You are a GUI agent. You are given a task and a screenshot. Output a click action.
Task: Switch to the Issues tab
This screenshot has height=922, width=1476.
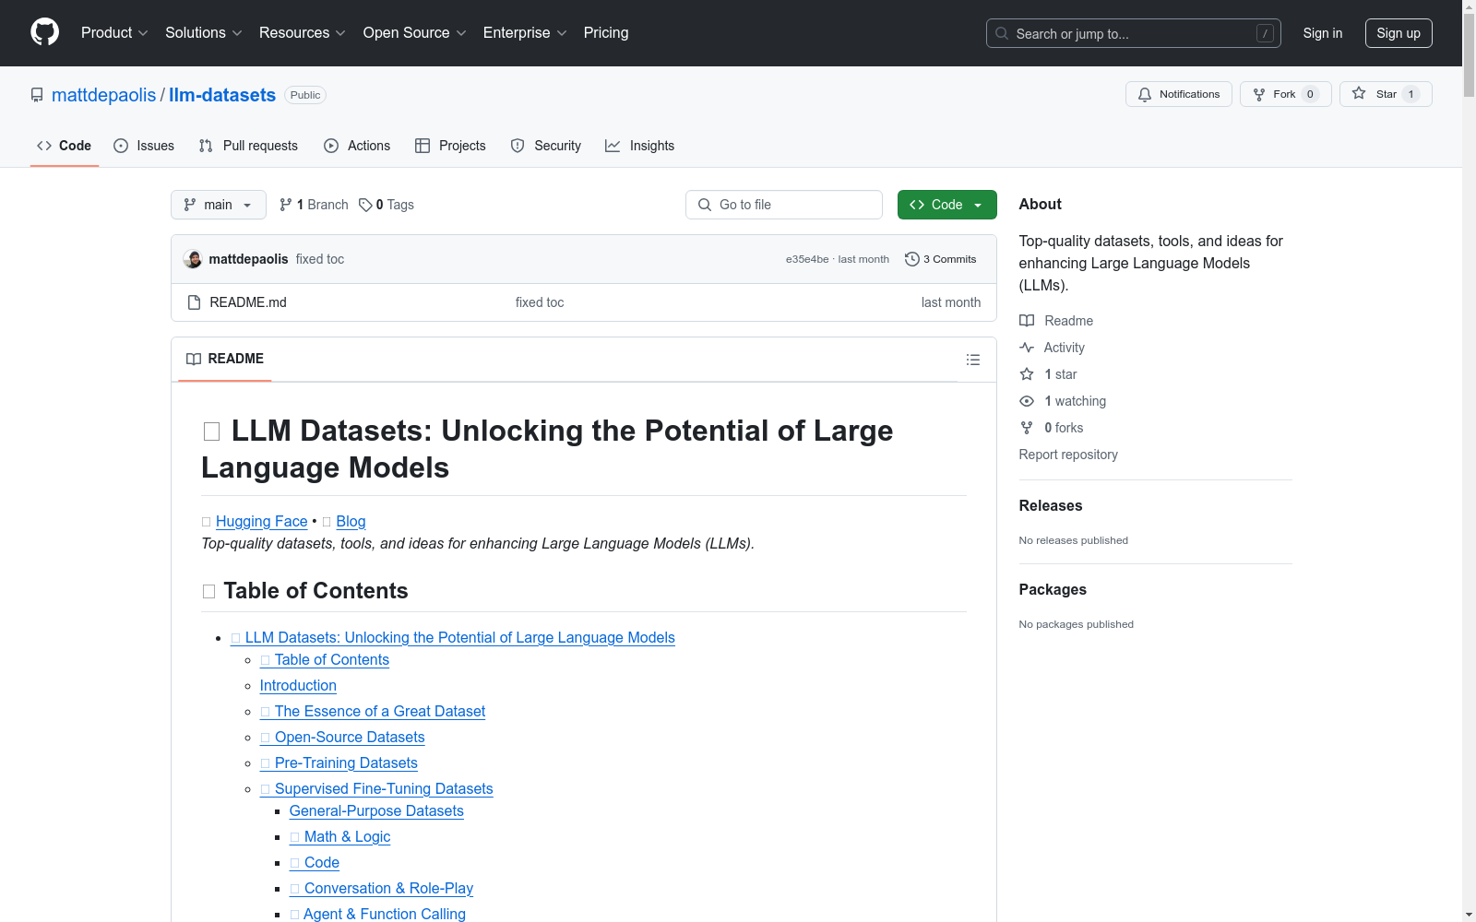pos(144,146)
